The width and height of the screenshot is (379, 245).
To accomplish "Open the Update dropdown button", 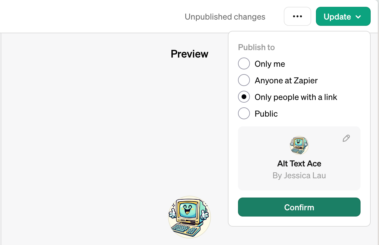I will point(337,17).
